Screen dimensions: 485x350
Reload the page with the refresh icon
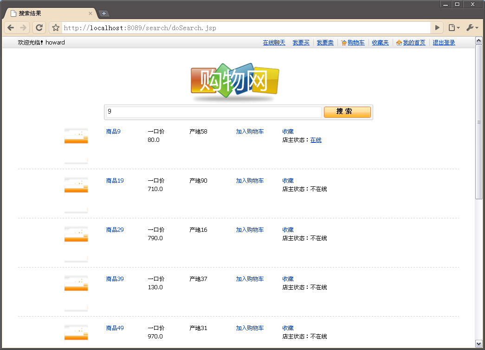point(39,28)
